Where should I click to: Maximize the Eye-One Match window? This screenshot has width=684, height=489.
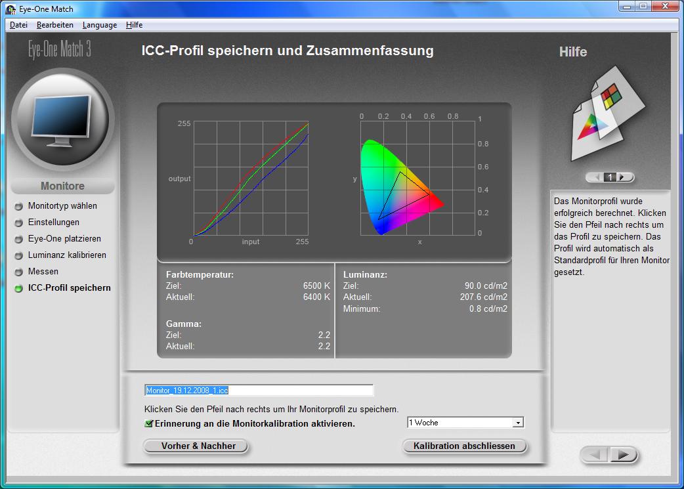(643, 6)
